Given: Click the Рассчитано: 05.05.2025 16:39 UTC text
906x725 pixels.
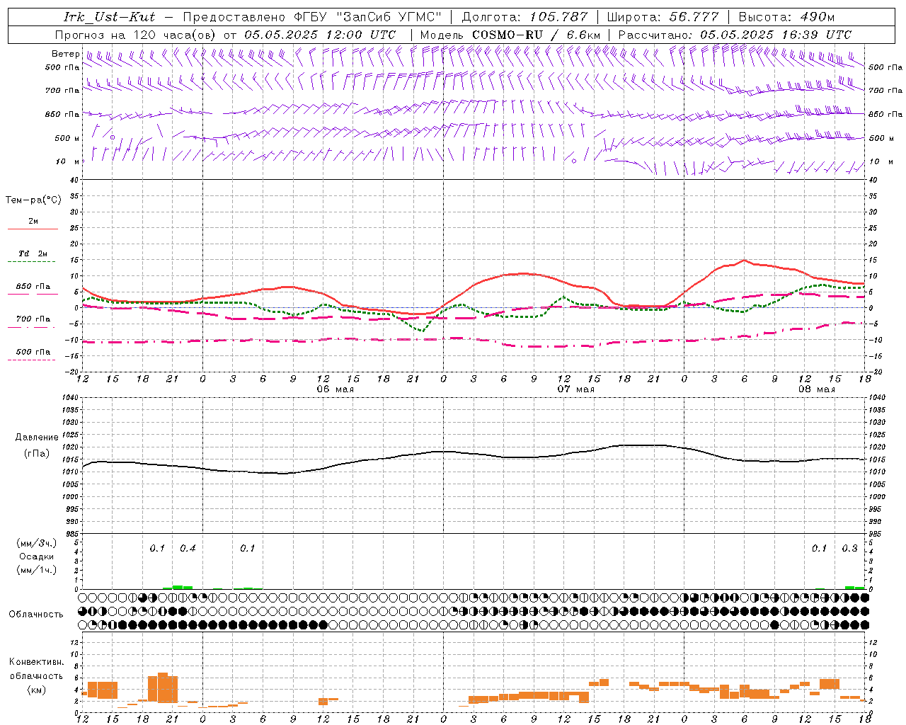Looking at the screenshot, I should (x=735, y=35).
